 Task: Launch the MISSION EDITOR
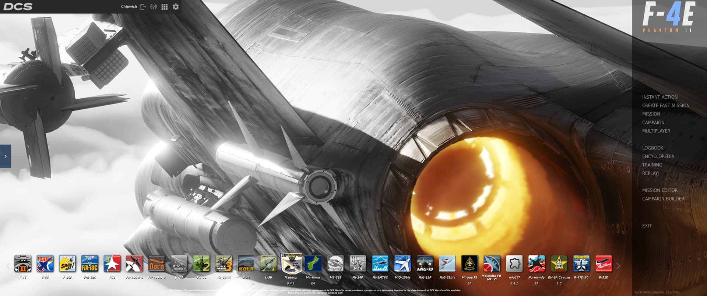point(660,190)
